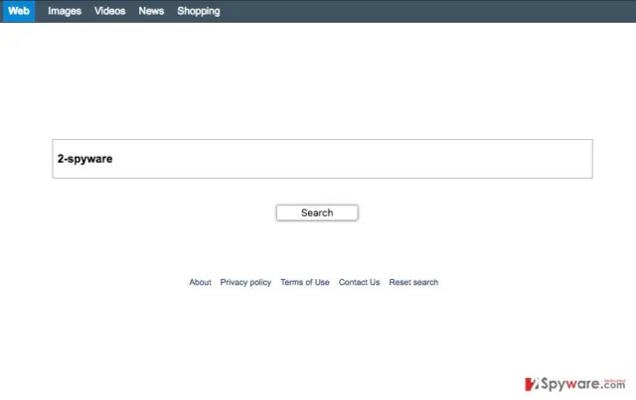Screen dimensions: 636x400
Task: Click the '2-spyware' text in search box
Action: (x=85, y=159)
